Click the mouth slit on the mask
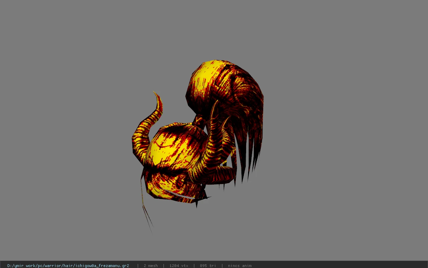 pyautogui.click(x=178, y=195)
